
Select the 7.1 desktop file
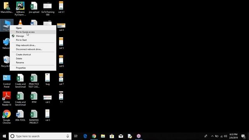point(61,97)
